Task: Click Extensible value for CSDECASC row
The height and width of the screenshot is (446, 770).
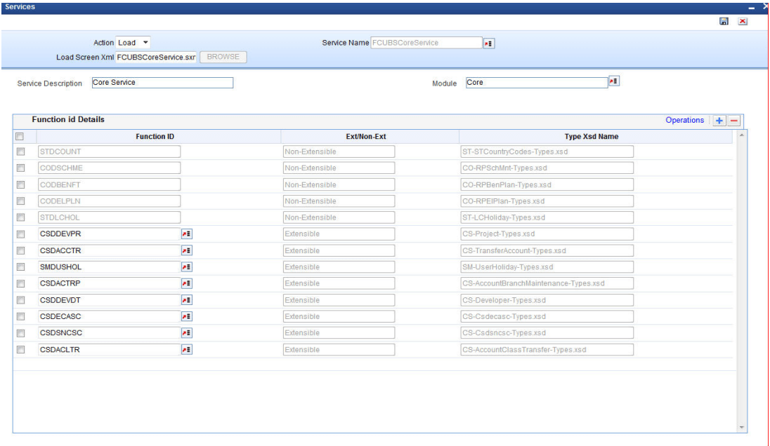Action: pyautogui.click(x=339, y=316)
